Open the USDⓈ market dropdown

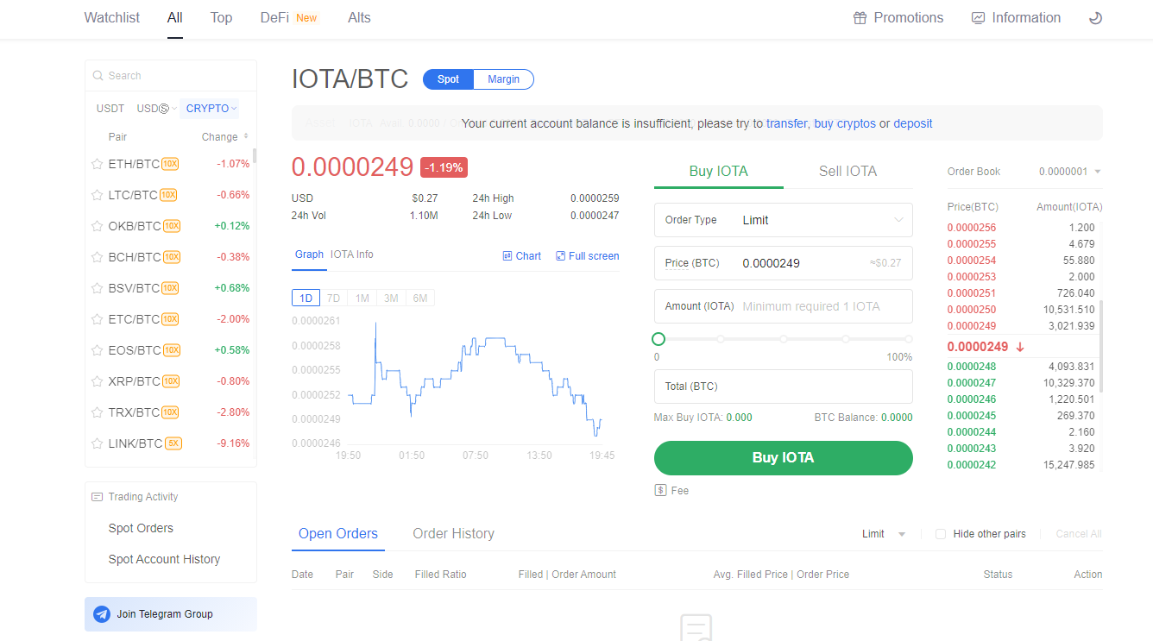coord(156,109)
